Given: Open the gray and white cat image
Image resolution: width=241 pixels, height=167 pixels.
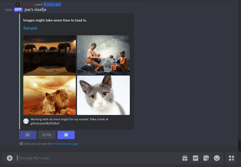Looking at the screenshot, I should 103,95.
